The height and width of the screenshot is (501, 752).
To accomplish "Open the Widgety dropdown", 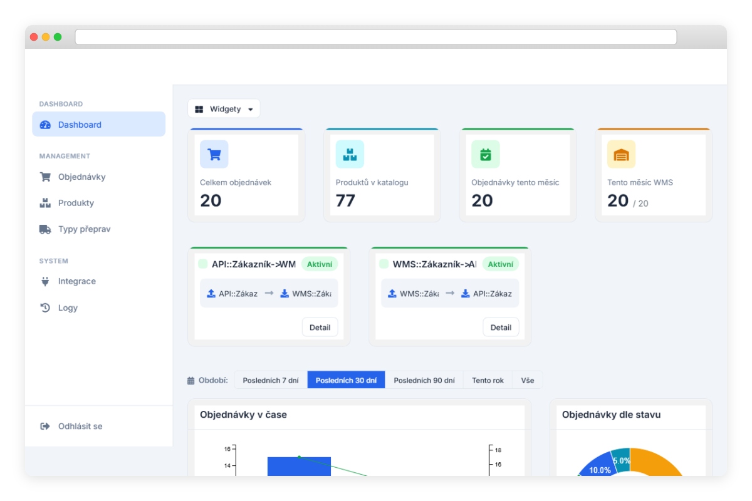I will 224,109.
